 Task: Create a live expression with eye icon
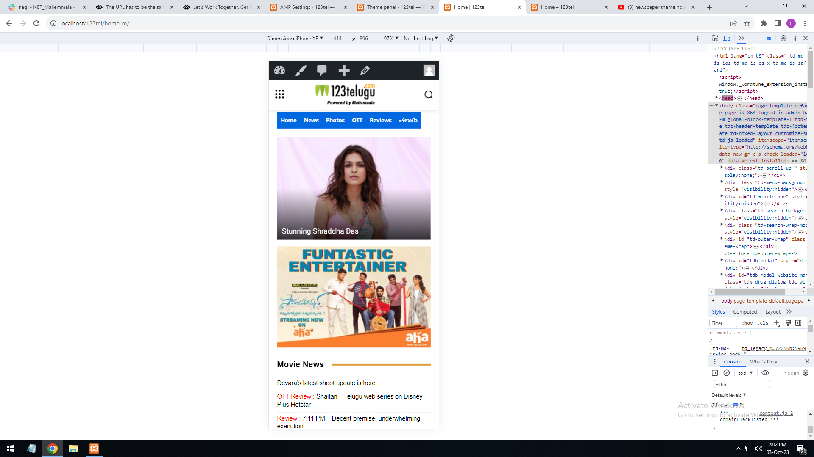[765, 373]
